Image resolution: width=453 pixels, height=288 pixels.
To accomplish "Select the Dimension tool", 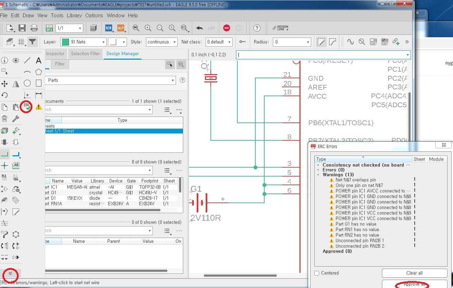I will 39,95.
